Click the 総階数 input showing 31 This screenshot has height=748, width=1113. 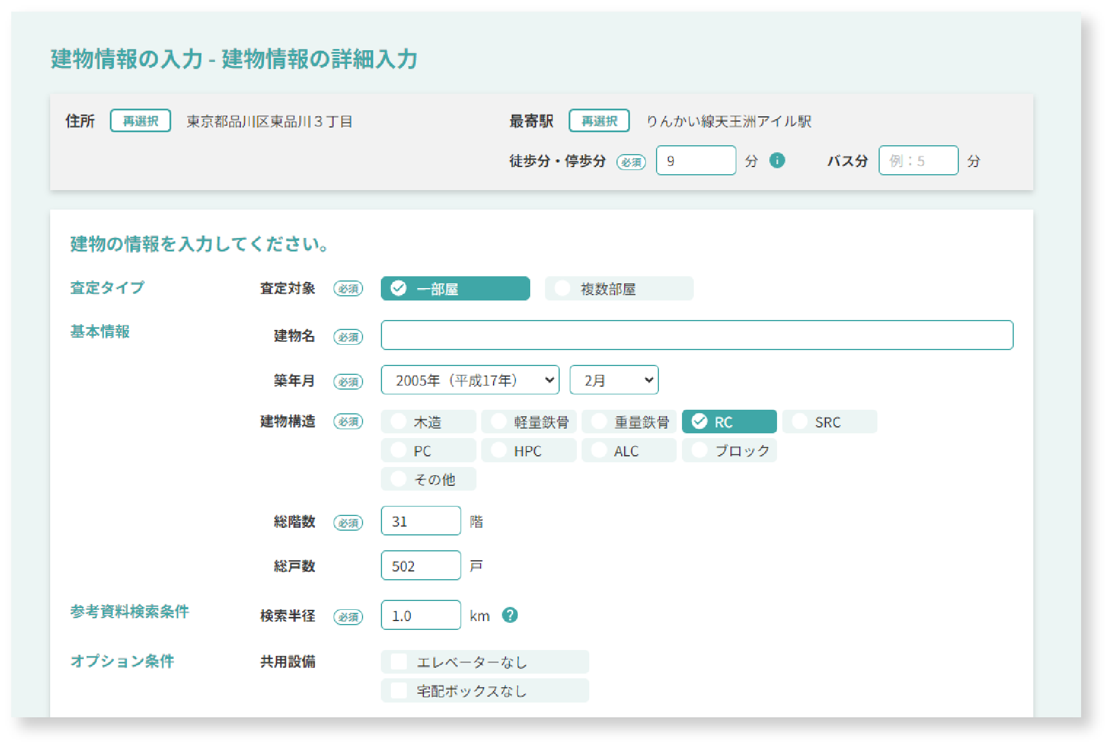(x=421, y=521)
